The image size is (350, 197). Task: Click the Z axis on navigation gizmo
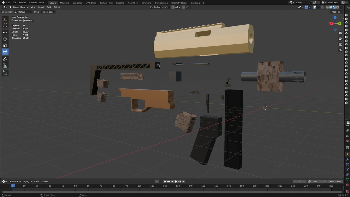(x=335, y=18)
